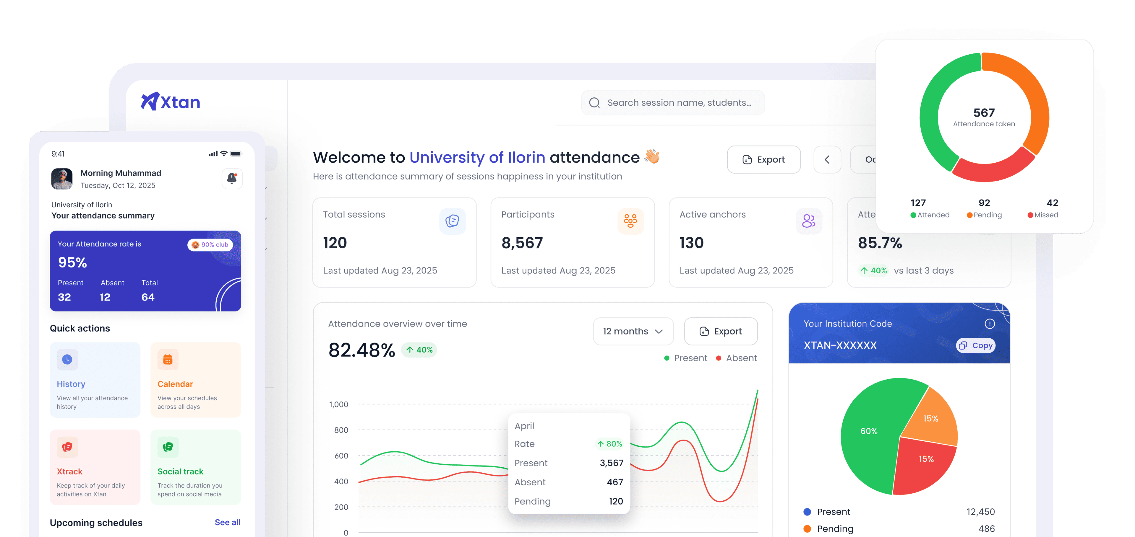Screen dimensions: 1135x537
Task: Click the 85.7% attendance value
Action: 880,243
